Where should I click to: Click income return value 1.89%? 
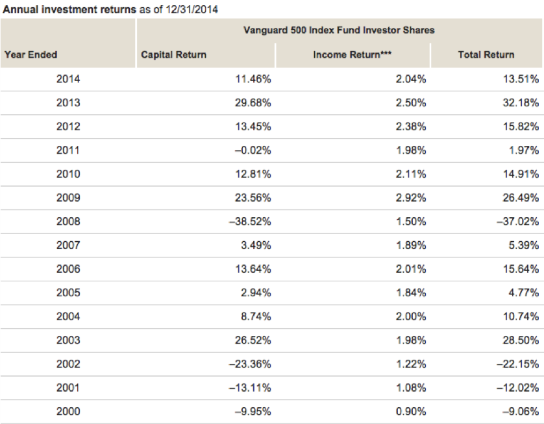click(411, 245)
